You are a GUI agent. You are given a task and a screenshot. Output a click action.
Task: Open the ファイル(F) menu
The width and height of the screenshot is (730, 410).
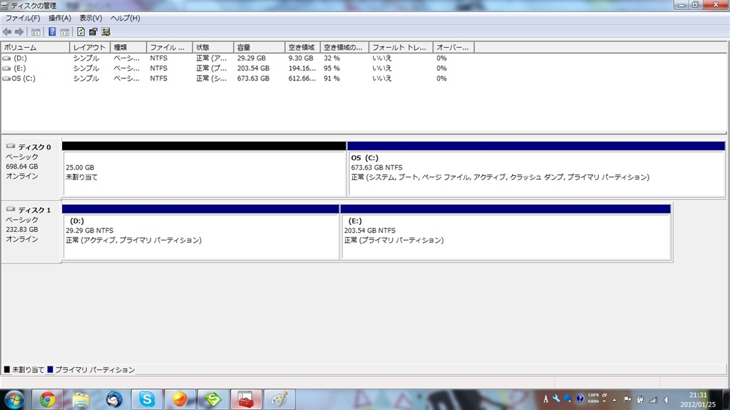click(x=22, y=18)
